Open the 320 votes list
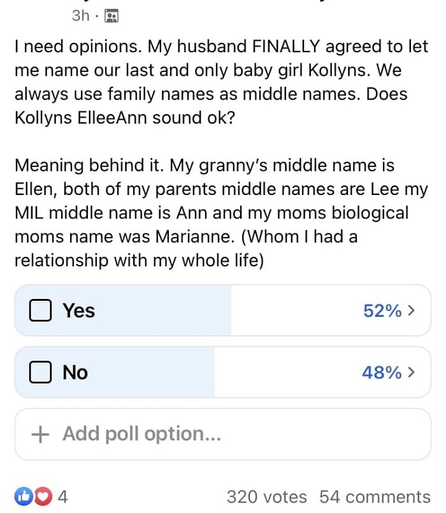The height and width of the screenshot is (513, 446). 266,497
